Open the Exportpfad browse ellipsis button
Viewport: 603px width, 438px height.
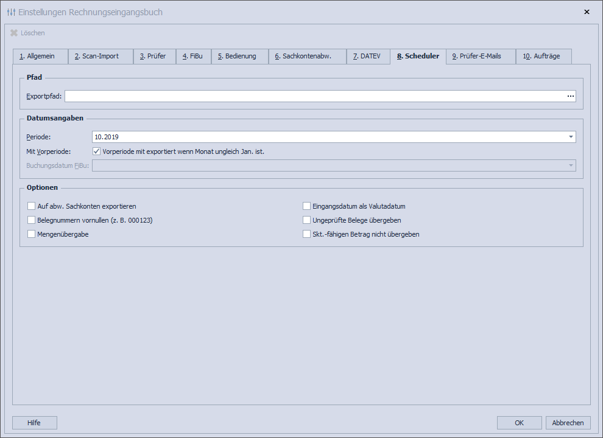[570, 96]
